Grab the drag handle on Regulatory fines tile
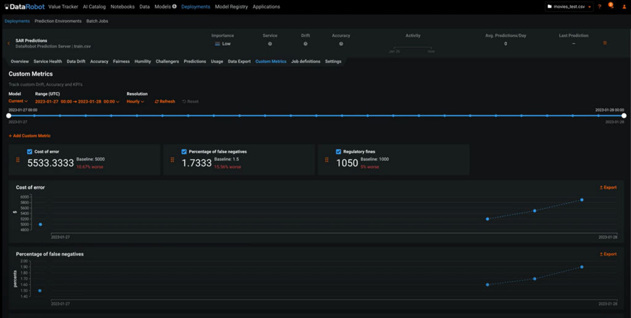Viewport: 631px width, 318px height. (x=327, y=160)
